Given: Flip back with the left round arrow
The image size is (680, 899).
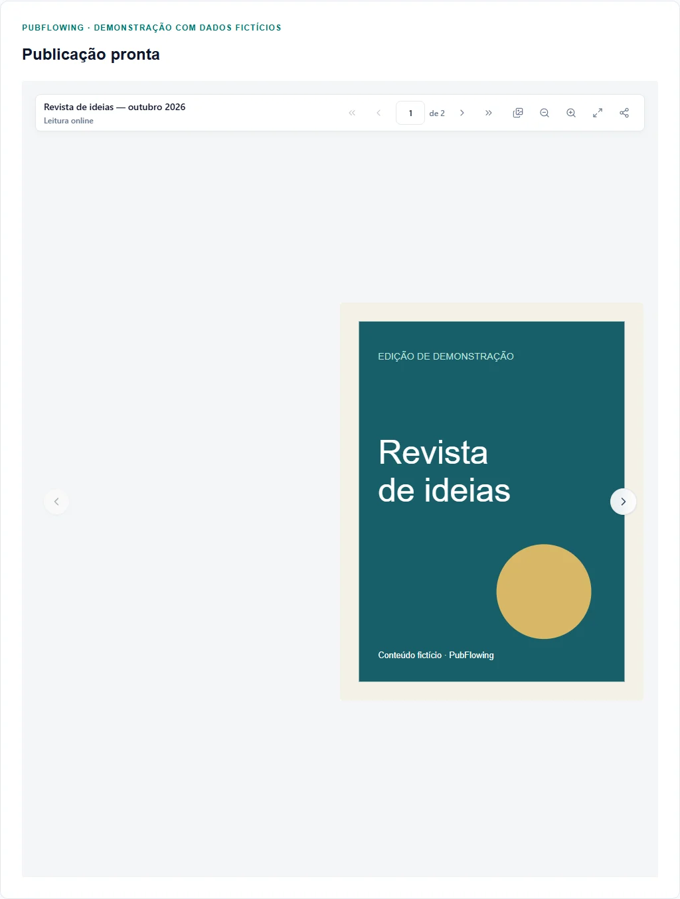Looking at the screenshot, I should tap(56, 502).
